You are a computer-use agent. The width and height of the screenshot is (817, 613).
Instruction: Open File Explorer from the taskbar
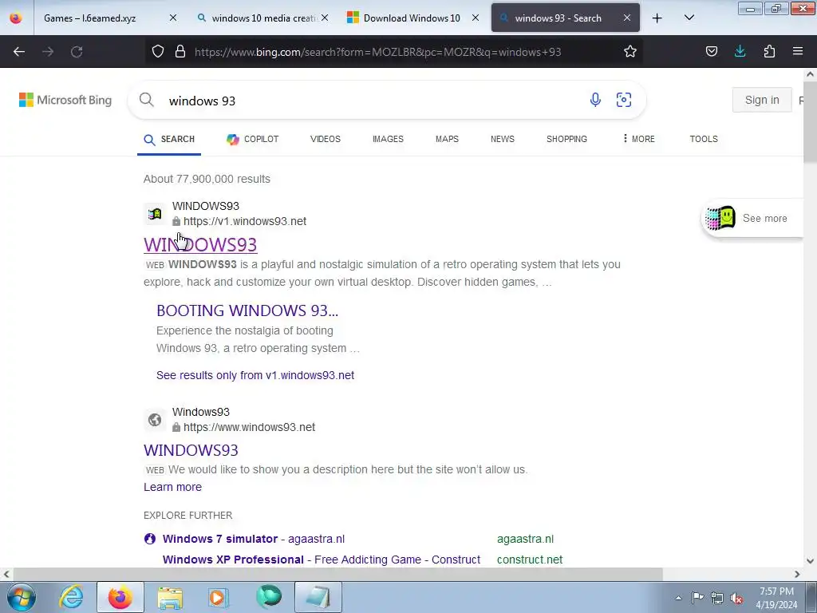pos(170,597)
